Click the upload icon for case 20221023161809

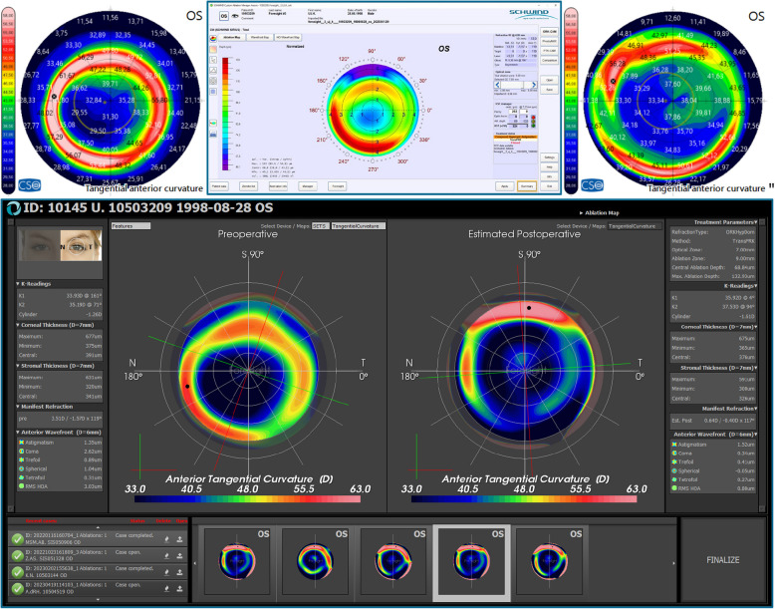coord(177,555)
